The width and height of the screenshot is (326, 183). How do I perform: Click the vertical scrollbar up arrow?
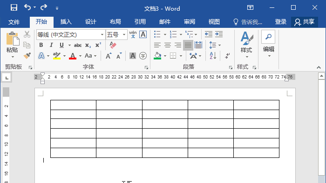click(321, 76)
